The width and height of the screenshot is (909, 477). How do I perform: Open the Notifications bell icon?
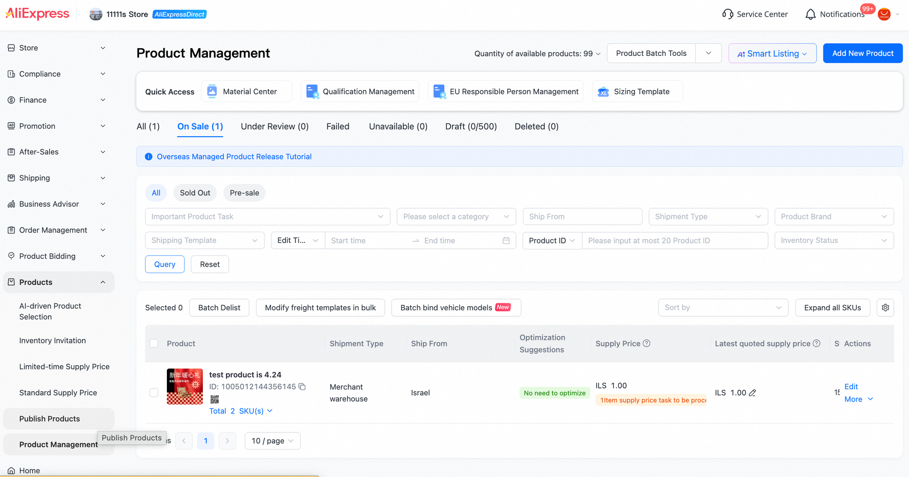[x=810, y=14]
